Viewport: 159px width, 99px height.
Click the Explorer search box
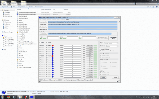[x=147, y=3]
